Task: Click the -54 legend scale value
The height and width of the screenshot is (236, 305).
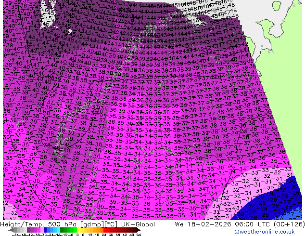Action: click(15, 235)
